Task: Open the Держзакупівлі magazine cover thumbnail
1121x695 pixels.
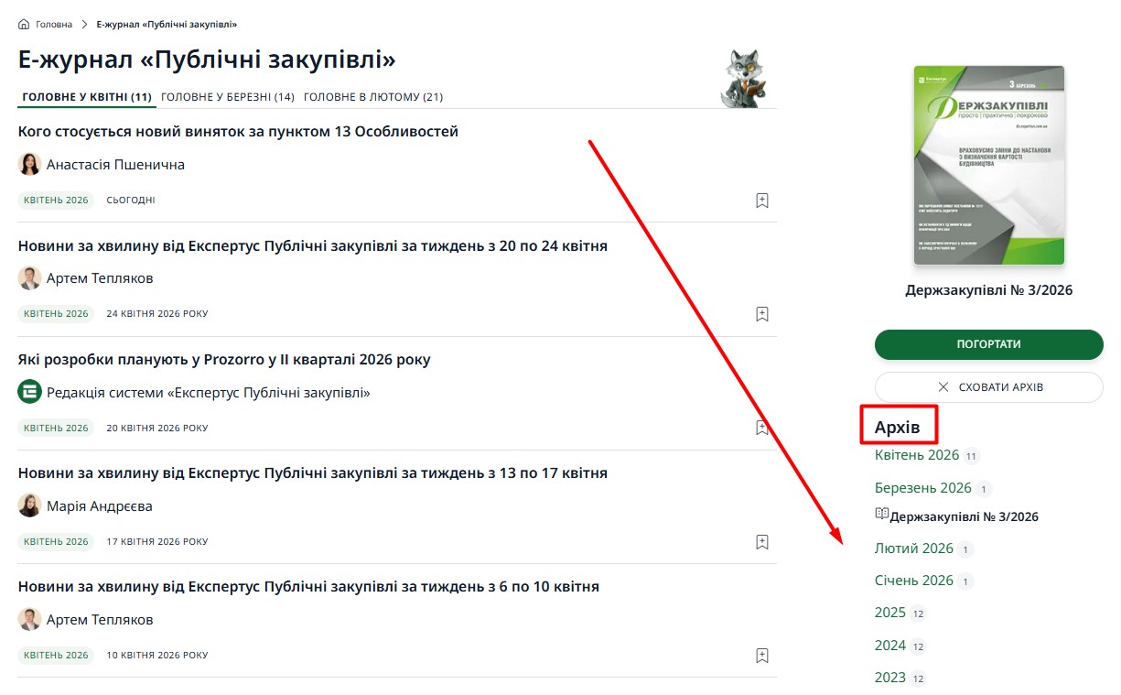Action: [x=989, y=166]
